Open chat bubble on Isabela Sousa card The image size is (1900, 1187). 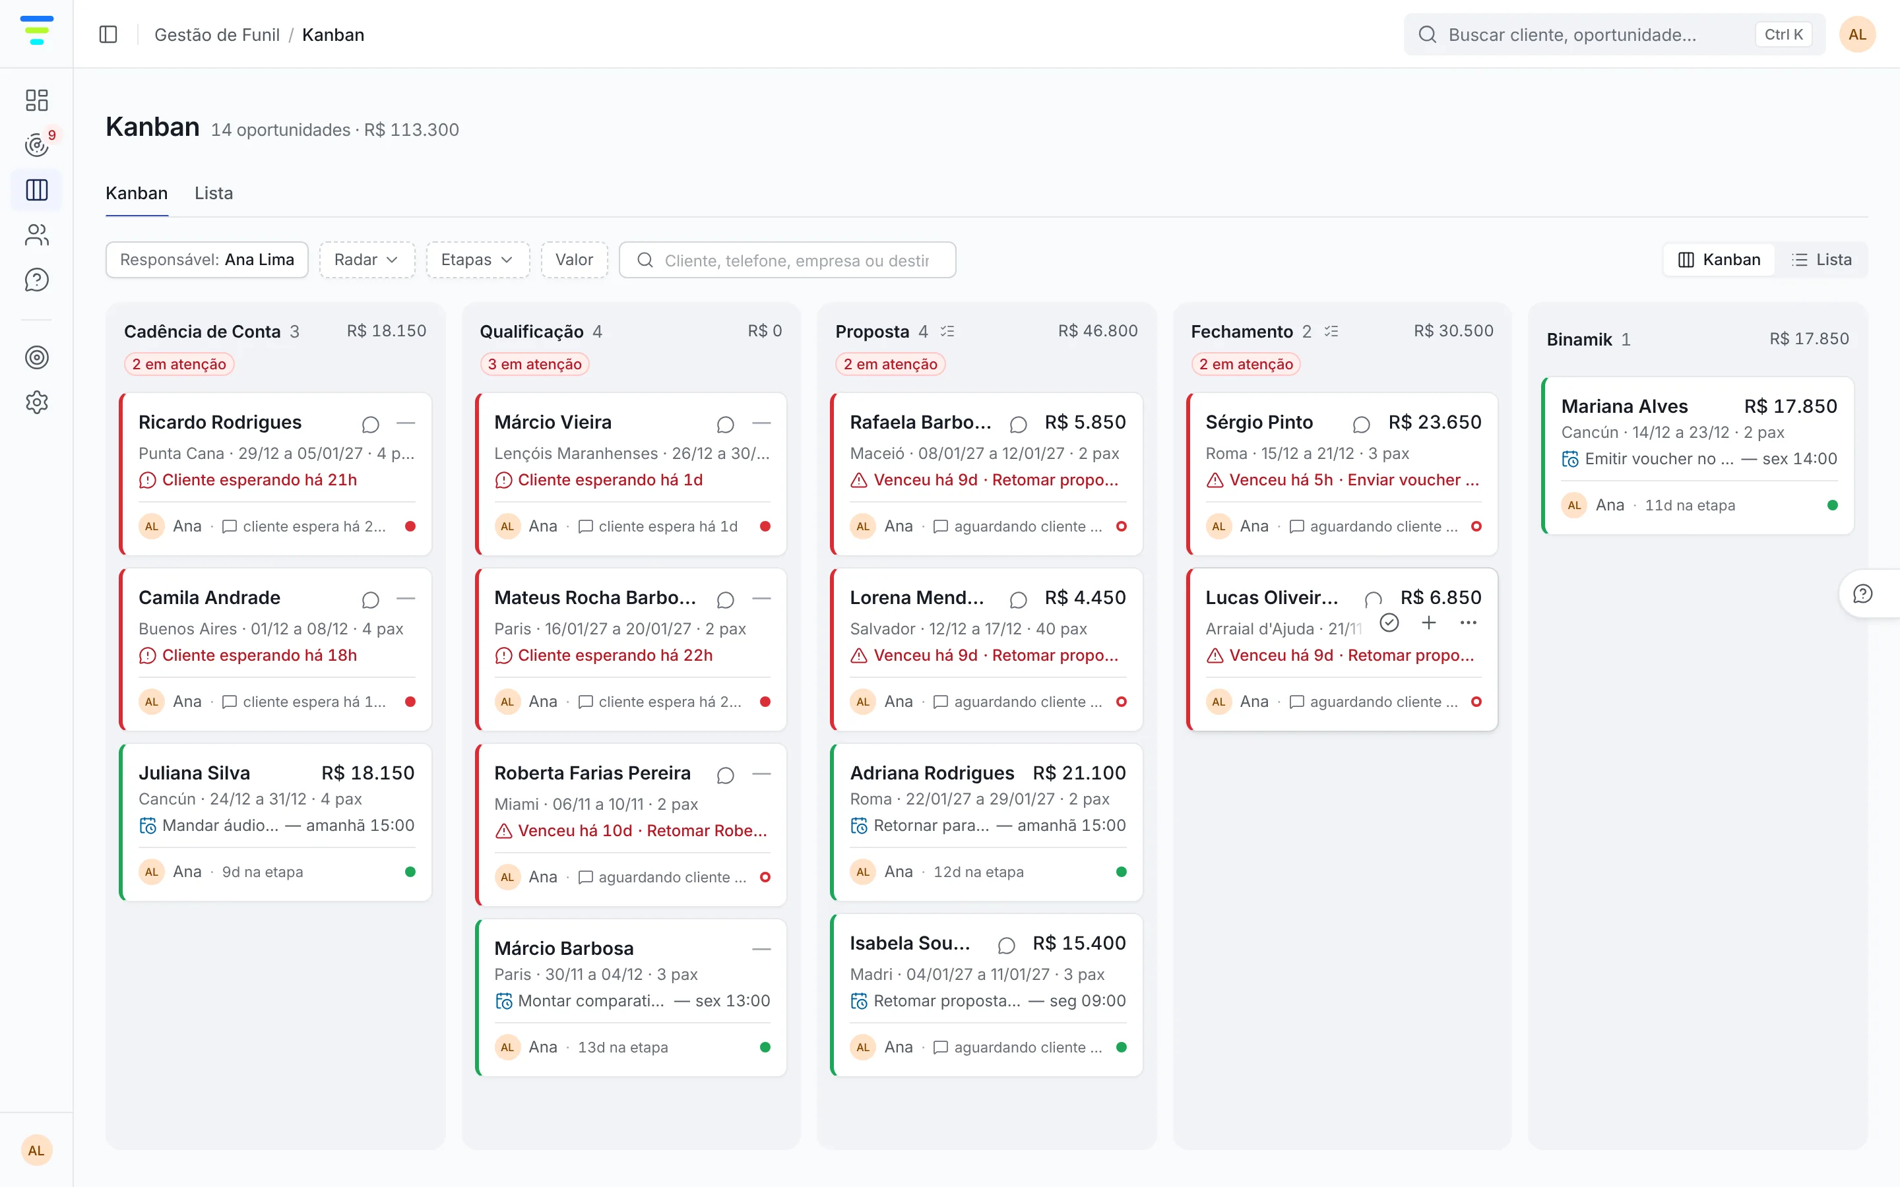click(1007, 945)
